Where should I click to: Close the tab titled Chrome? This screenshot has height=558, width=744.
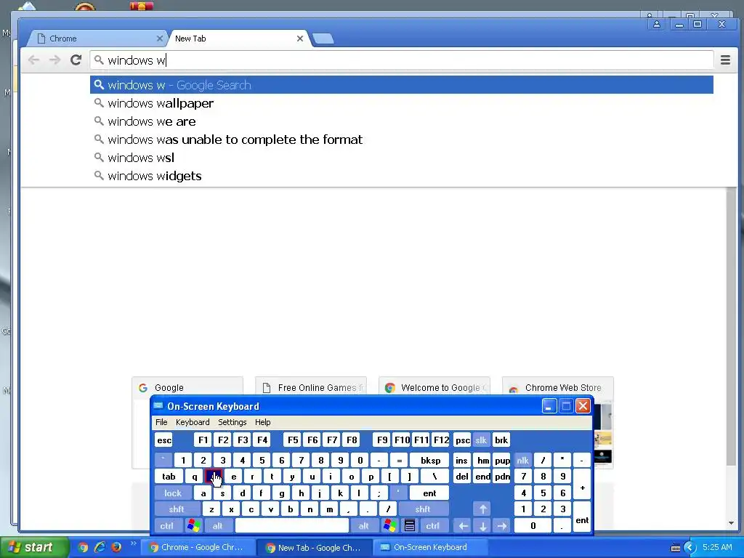[159, 39]
